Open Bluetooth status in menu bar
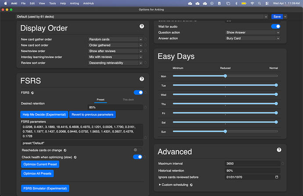The width and height of the screenshot is (303, 196). click(x=236, y=3)
